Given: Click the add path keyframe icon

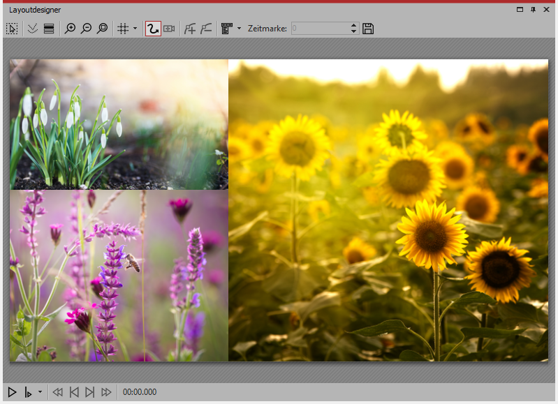Looking at the screenshot, I should pyautogui.click(x=189, y=29).
